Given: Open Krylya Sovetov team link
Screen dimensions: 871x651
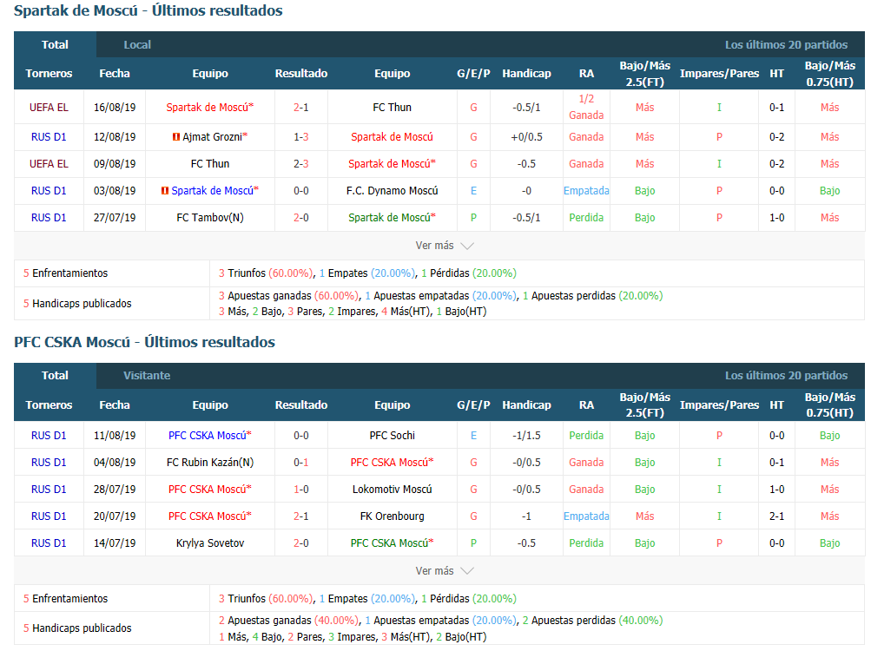Looking at the screenshot, I should pos(210,543).
